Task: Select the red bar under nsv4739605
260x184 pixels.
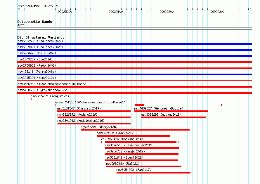Action: [x=133, y=136]
